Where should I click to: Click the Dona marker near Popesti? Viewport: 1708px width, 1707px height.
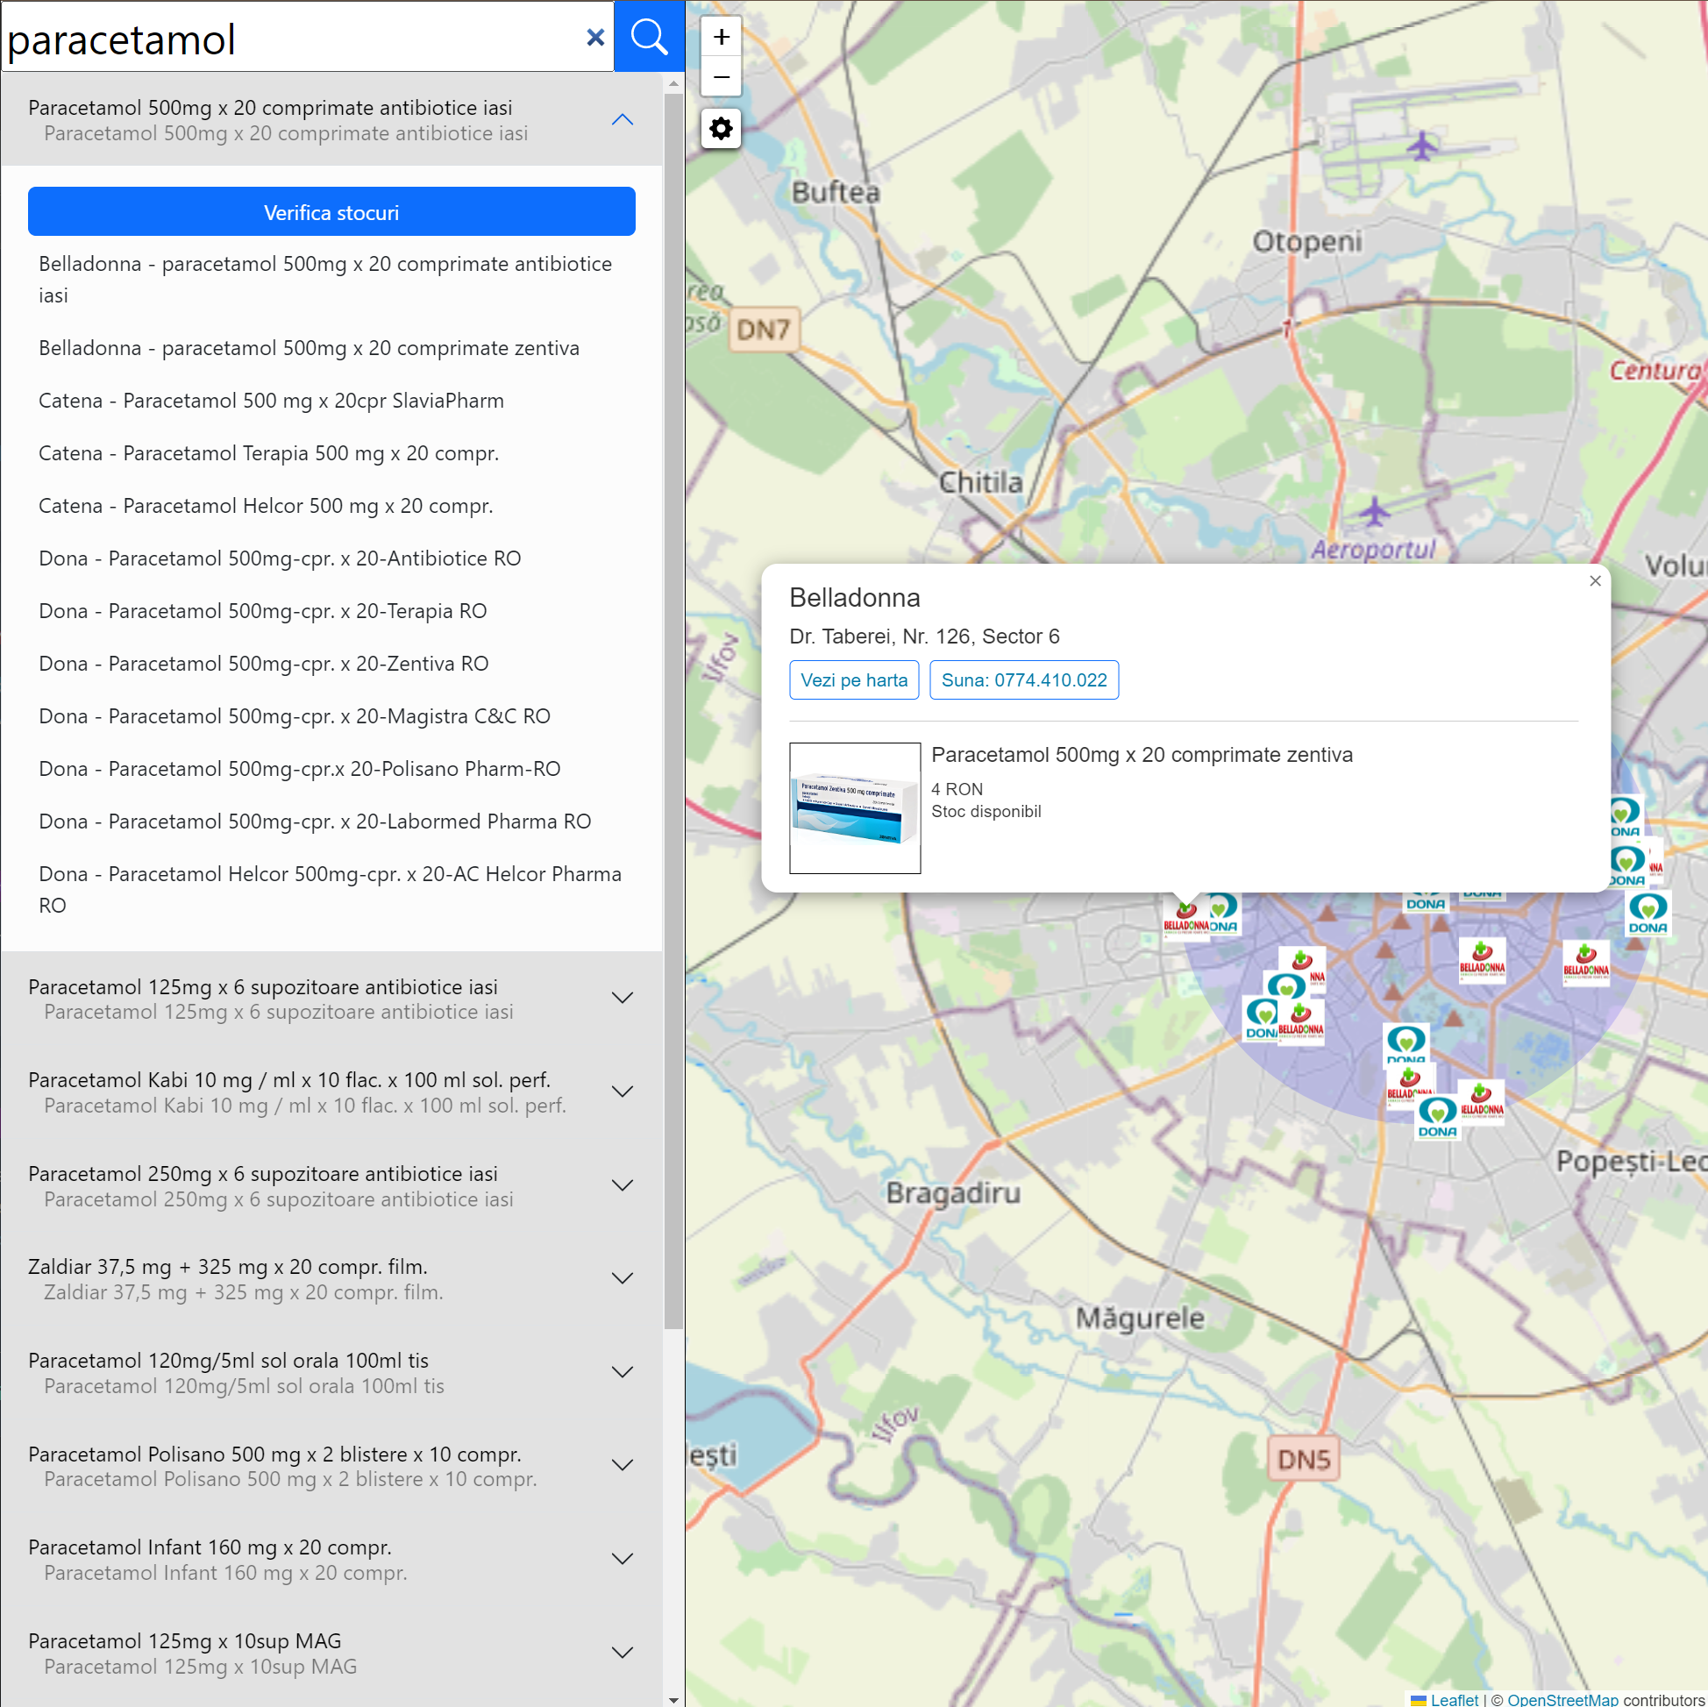[1436, 1118]
